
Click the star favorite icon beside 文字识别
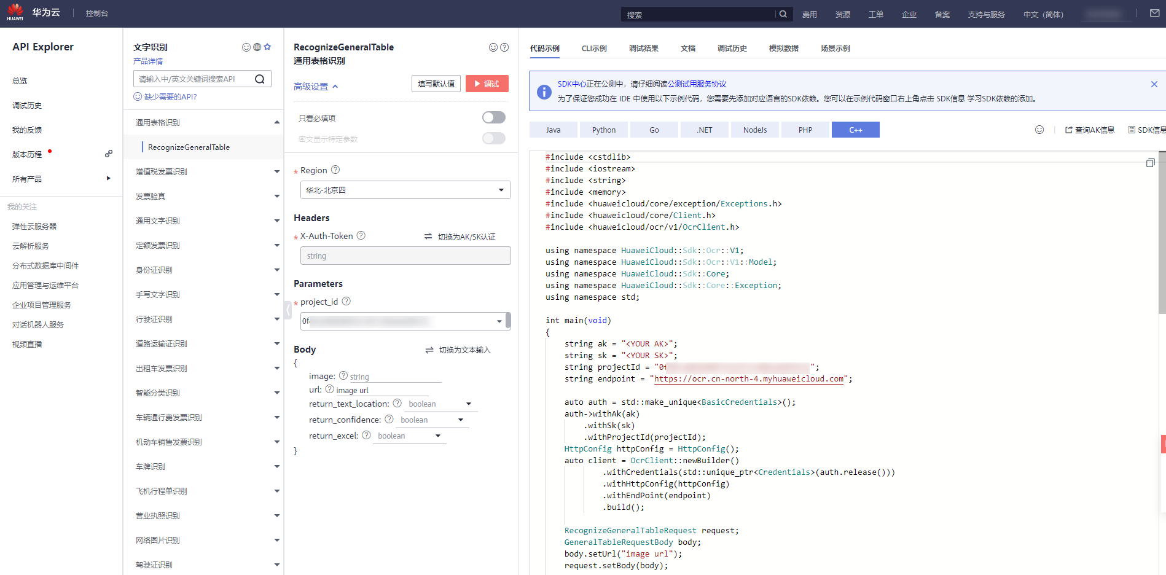click(x=267, y=47)
